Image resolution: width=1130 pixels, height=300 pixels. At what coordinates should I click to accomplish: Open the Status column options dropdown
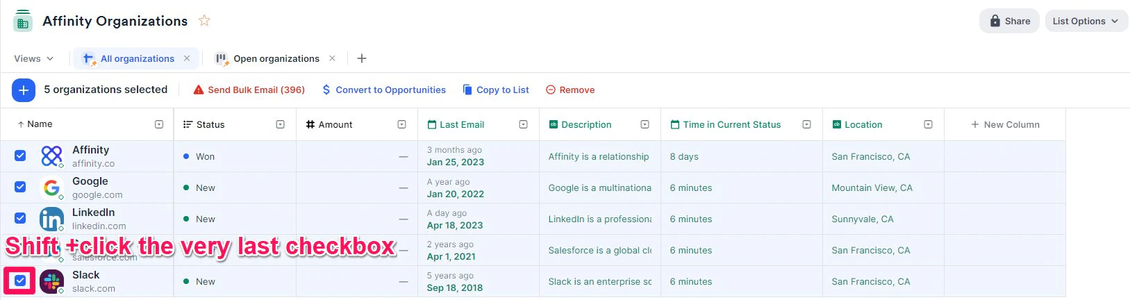click(x=281, y=124)
